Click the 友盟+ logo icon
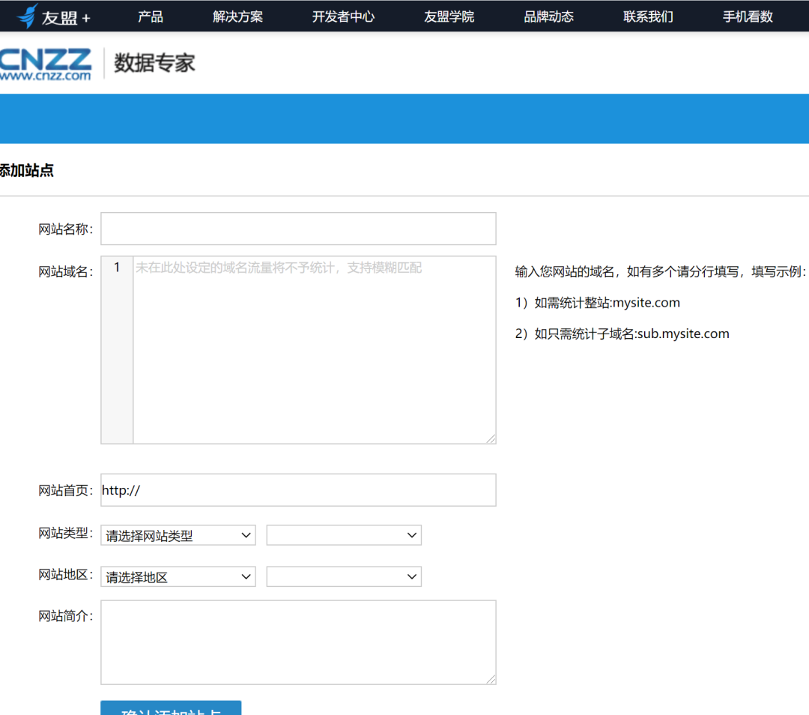This screenshot has width=809, height=715. pos(28,16)
